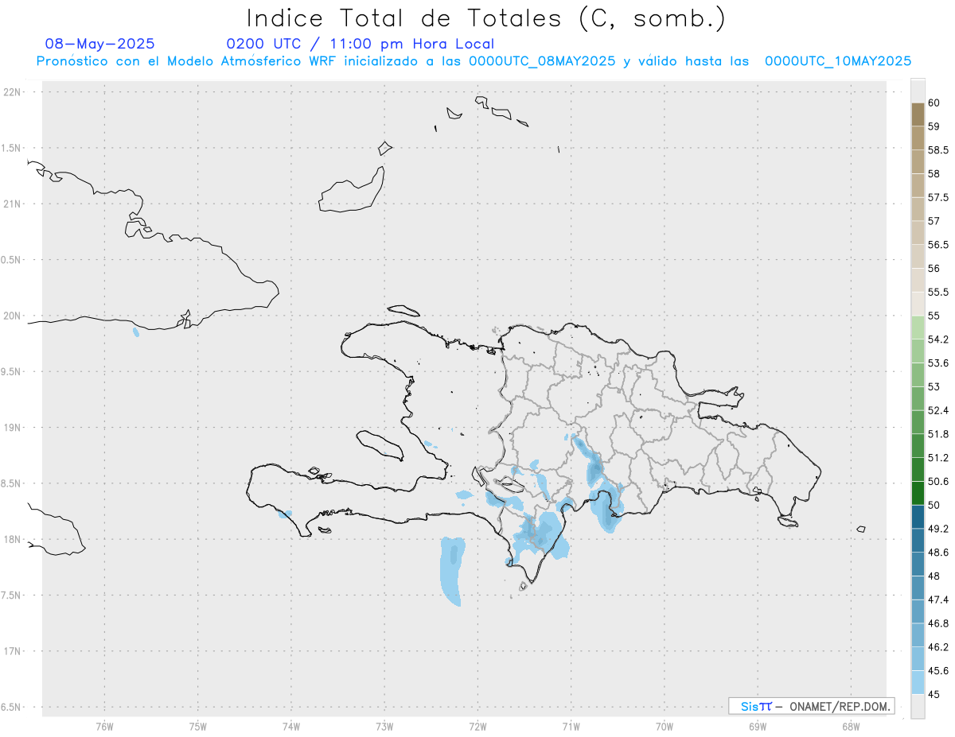The height and width of the screenshot is (737, 955).
Task: Pick the dark blue swatch between 49.2 and 50
Action: point(918,517)
